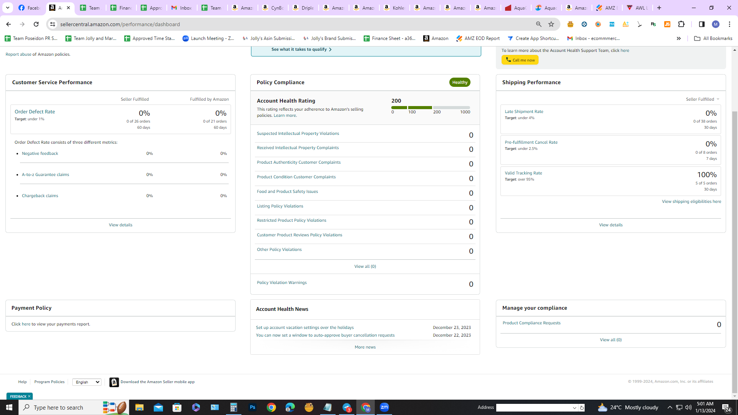Bookmark this page with the star icon
738x415 pixels.
tap(551, 24)
